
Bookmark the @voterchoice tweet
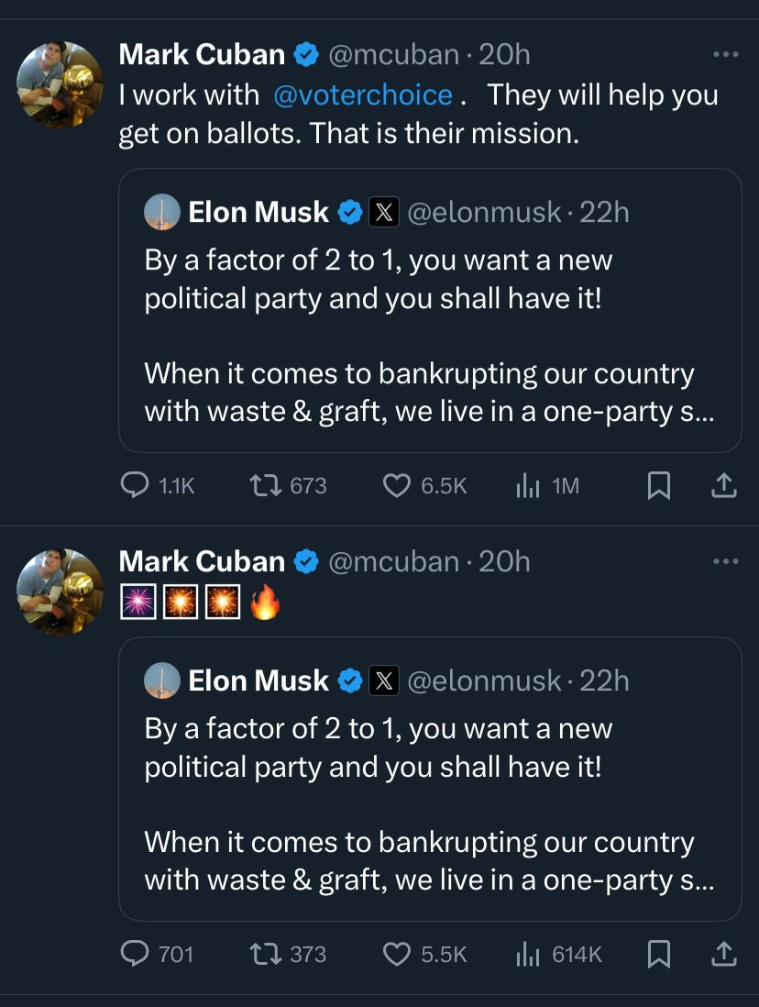[x=658, y=485]
